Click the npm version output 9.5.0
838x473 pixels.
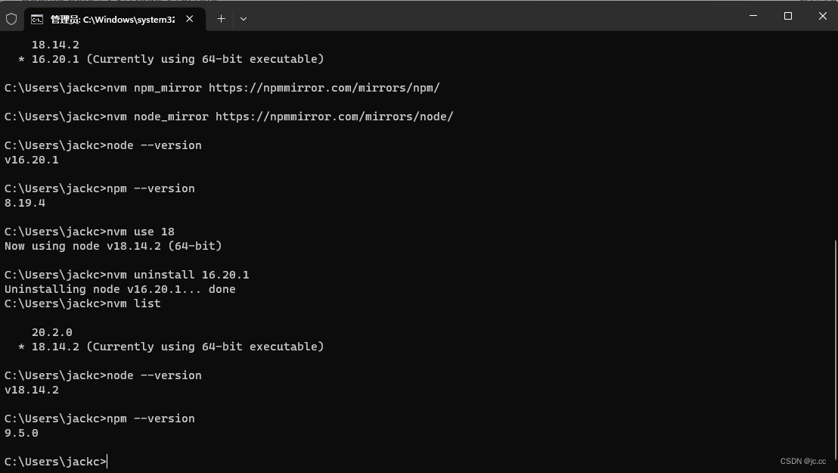(20, 433)
